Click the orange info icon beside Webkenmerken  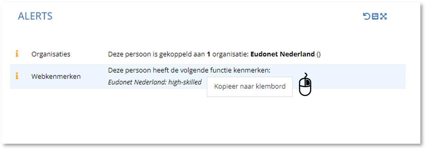tap(17, 76)
